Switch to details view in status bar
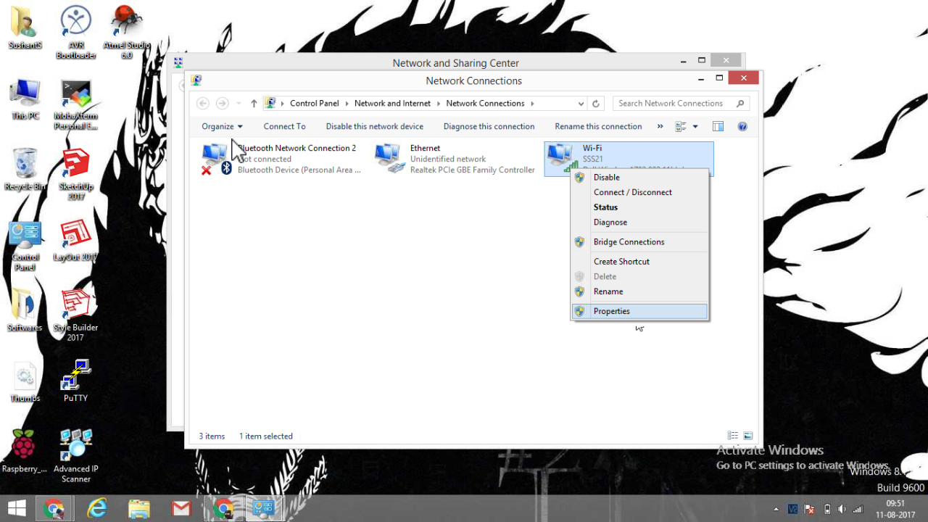 pos(733,436)
